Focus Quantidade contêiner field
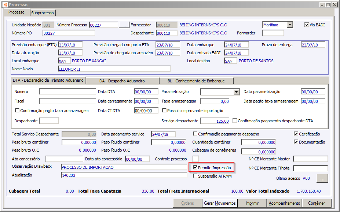The width and height of the screenshot is (340, 212). pyautogui.click(x=259, y=142)
